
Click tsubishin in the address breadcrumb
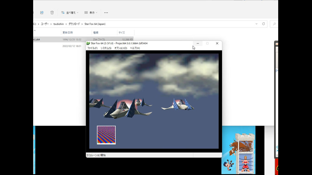pyautogui.click(x=58, y=24)
